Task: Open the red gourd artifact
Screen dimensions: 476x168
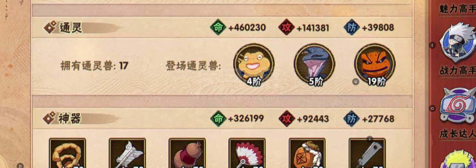Action: pyautogui.click(x=187, y=153)
